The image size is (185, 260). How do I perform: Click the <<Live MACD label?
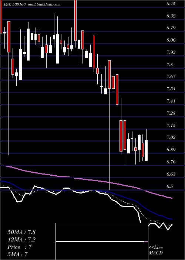(156, 250)
